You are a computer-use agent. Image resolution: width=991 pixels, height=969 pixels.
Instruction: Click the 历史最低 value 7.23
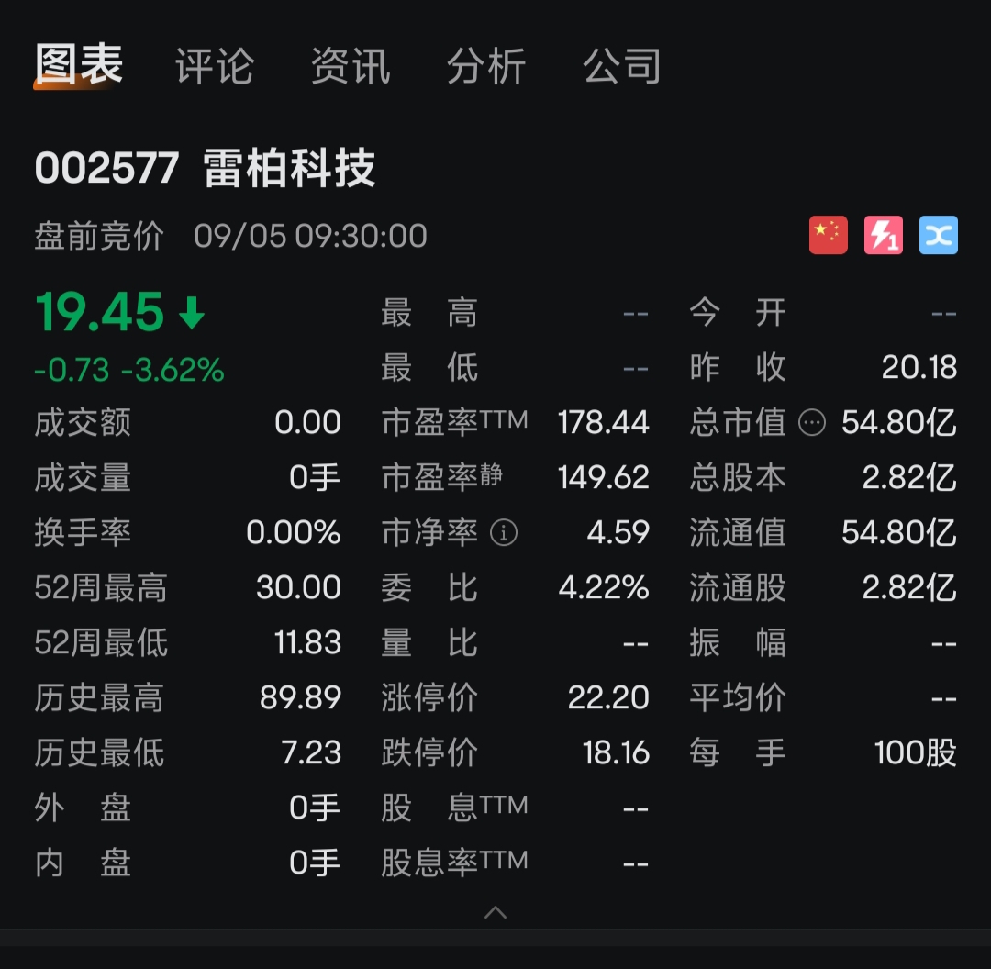pyautogui.click(x=311, y=752)
